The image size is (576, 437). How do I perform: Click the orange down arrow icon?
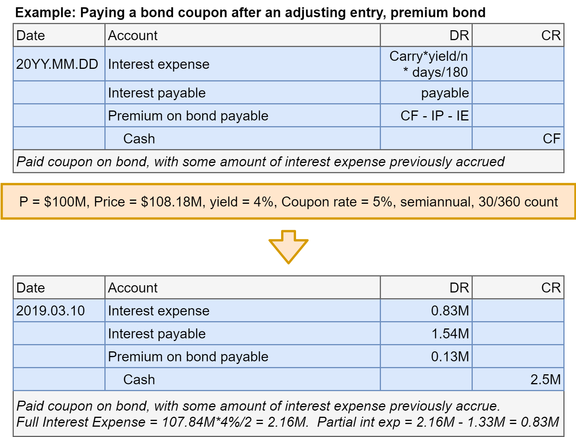click(x=288, y=247)
